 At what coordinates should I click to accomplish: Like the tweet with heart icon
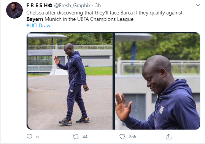[x=122, y=137]
